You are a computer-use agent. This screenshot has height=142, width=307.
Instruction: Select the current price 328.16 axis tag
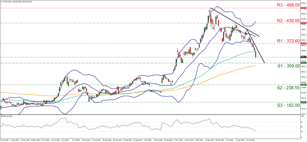click(x=303, y=57)
